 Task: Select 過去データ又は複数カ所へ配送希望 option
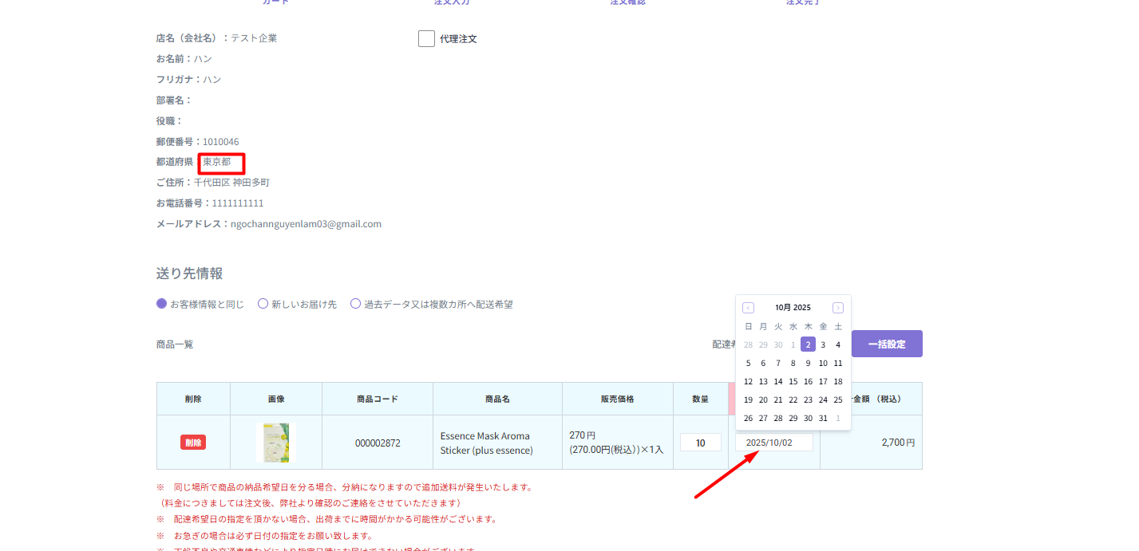[355, 304]
